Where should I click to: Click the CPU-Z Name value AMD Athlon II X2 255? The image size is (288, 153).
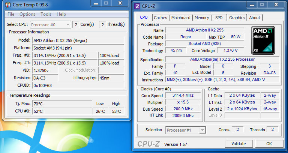point(205,30)
